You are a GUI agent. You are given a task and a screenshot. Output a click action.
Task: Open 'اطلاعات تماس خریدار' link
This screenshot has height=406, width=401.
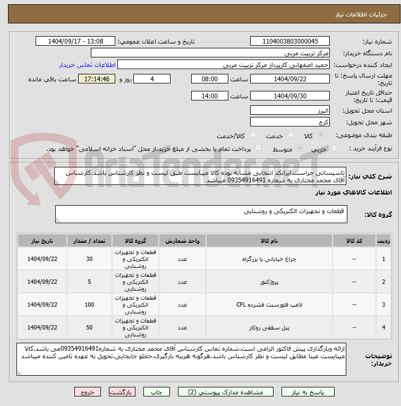click(87, 65)
